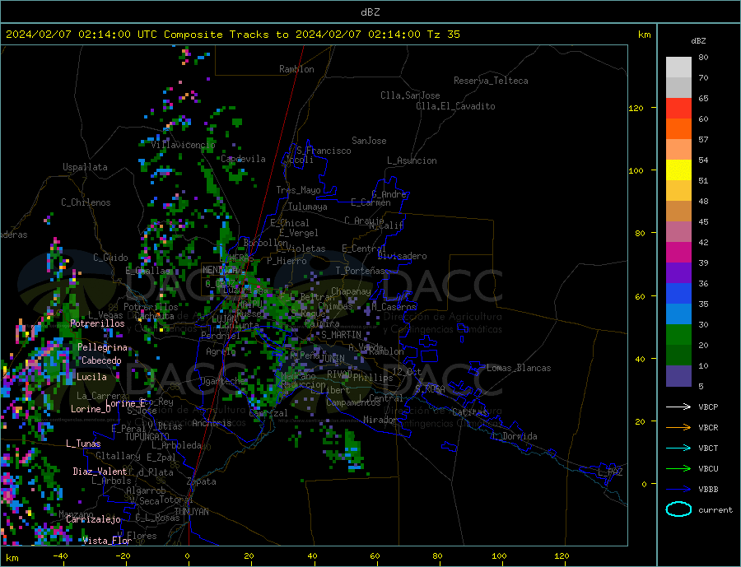Click the green VBCU arrow legend icon
The width and height of the screenshot is (741, 567).
point(678,469)
